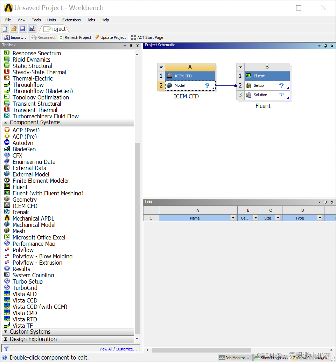Screen dimensions: 336x362
Task: Click the Refresh Project icon
Action: coord(75,37)
